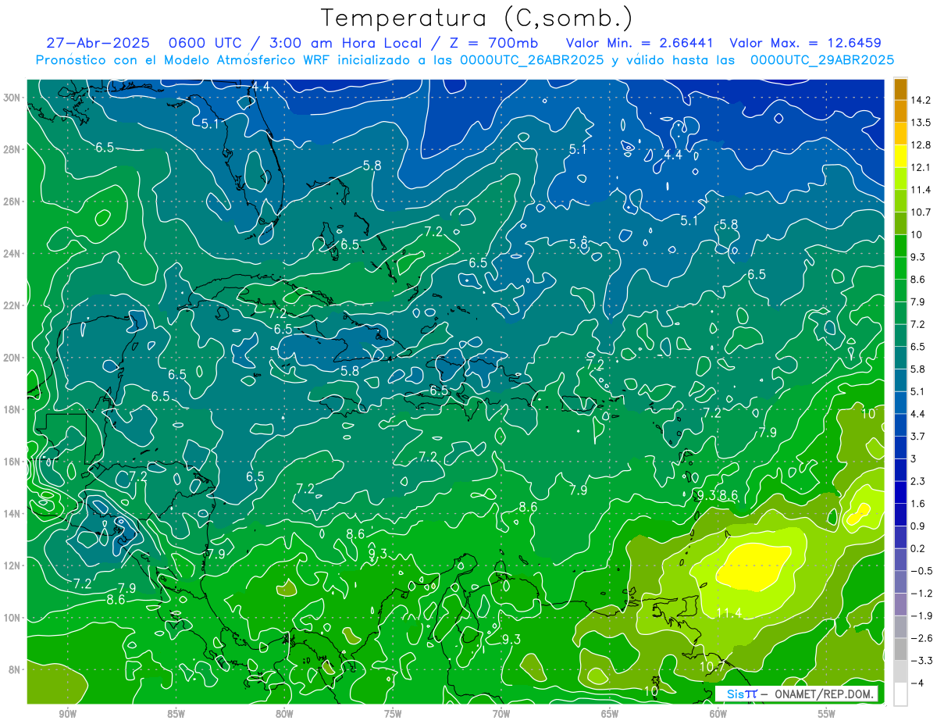This screenshot has width=937, height=724.
Task: Click the 24N latitude axis label
Action: [x=12, y=254]
